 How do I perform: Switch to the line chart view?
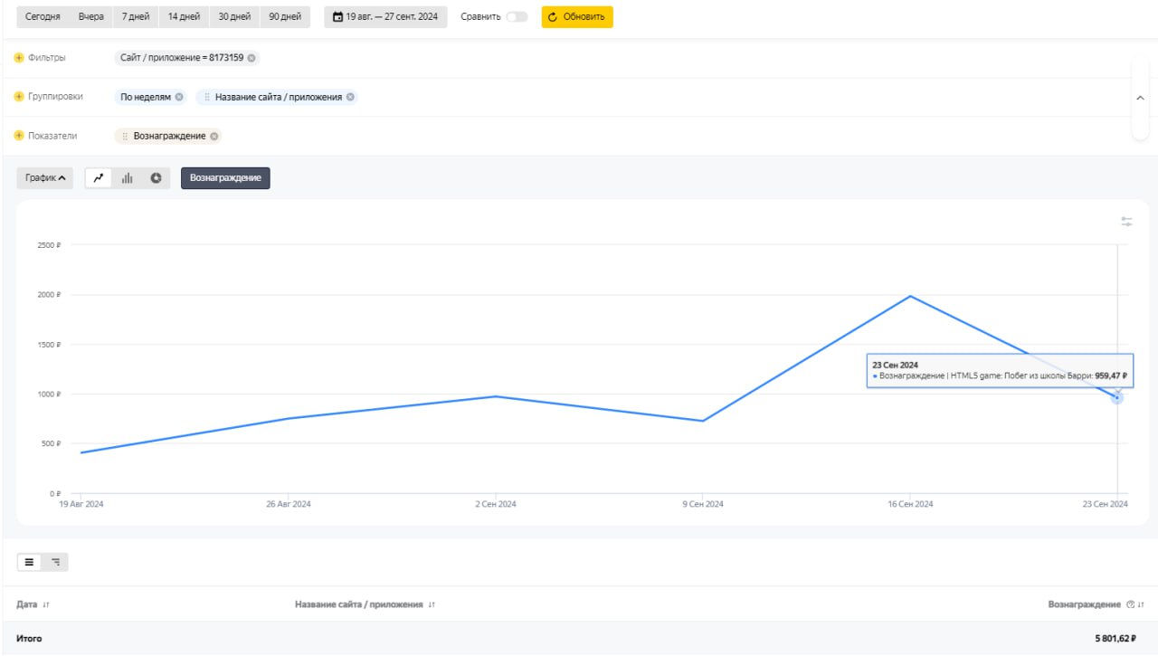point(99,178)
